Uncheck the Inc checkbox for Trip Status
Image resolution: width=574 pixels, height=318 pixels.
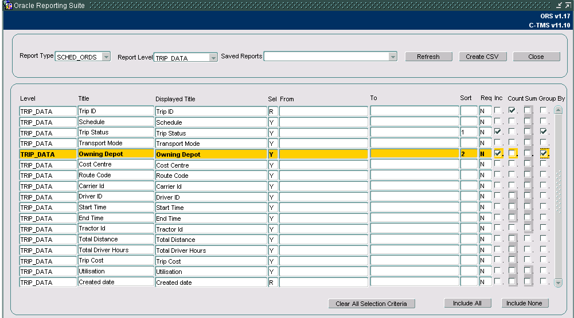tap(498, 131)
